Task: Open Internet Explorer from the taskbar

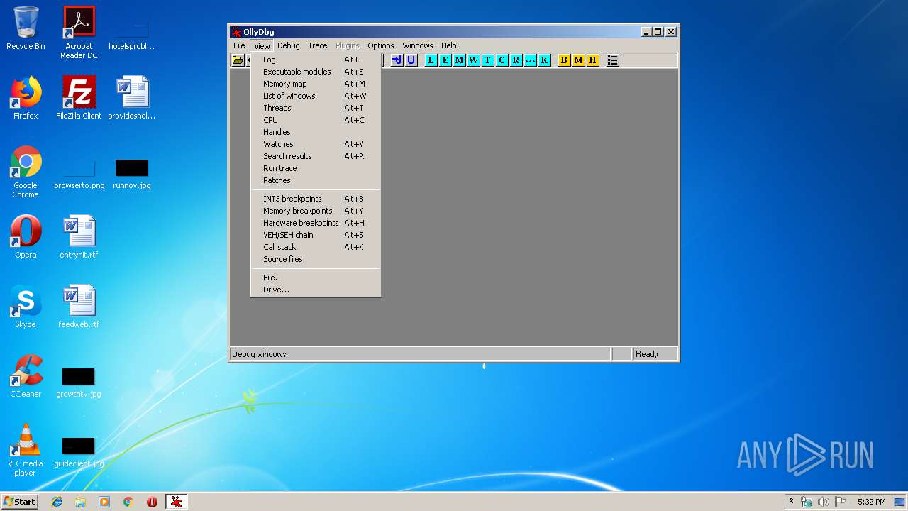Action: (x=57, y=502)
